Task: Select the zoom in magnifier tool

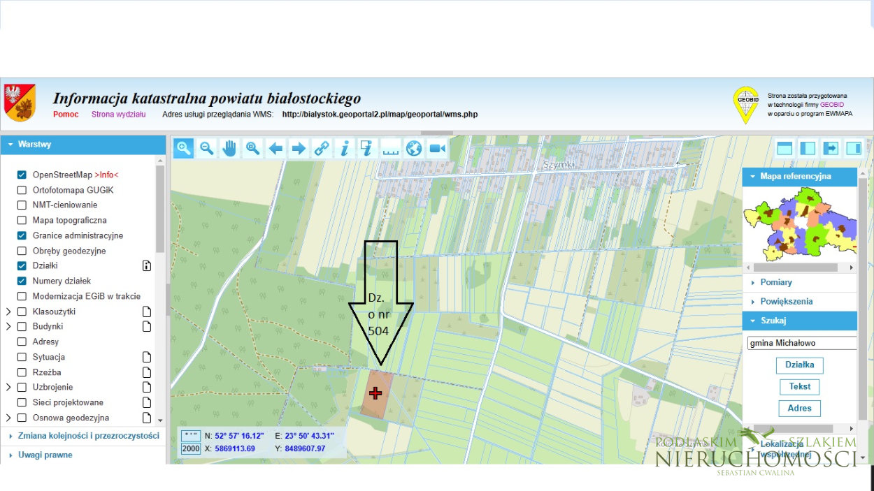Action: coord(184,147)
